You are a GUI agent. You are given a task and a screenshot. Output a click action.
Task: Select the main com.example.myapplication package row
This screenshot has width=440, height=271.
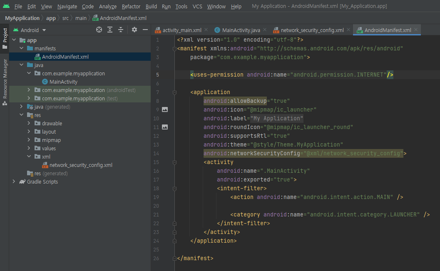tap(80, 74)
